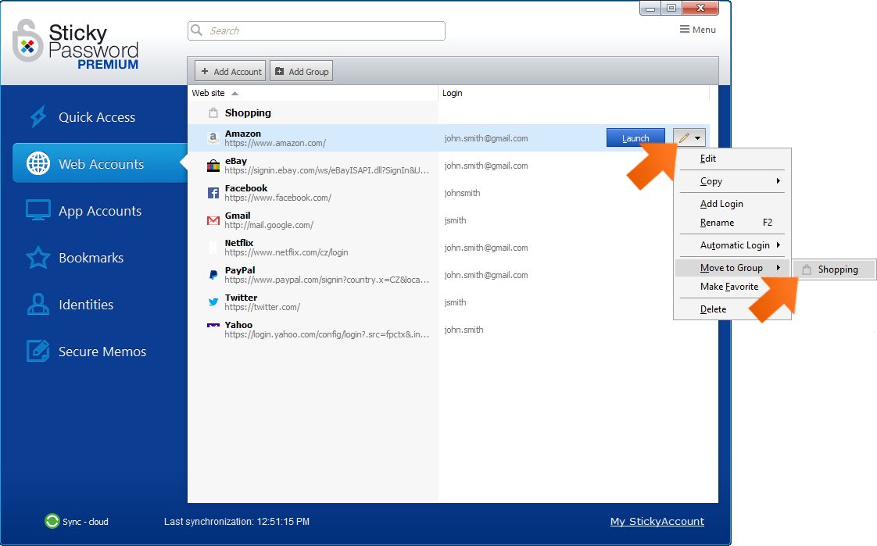Click the Facebook login johnsmith
Screen dimensions: 877x546
point(462,193)
